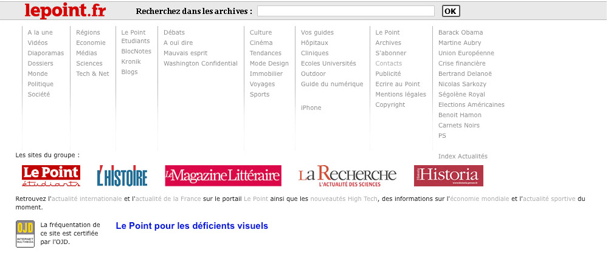Open the Economie section
Screen dimensions: 608x258
coord(91,42)
